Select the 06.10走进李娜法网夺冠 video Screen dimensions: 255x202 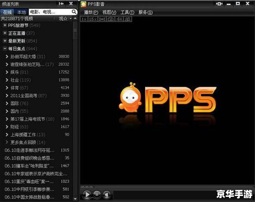29,150
